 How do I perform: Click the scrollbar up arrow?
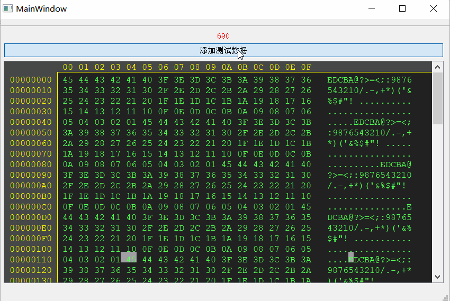coord(437,67)
